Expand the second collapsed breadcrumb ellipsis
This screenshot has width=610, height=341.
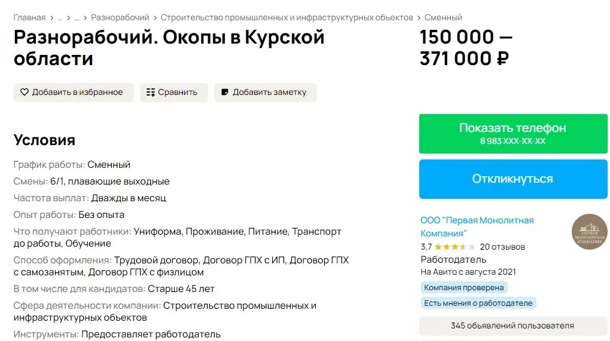point(76,17)
